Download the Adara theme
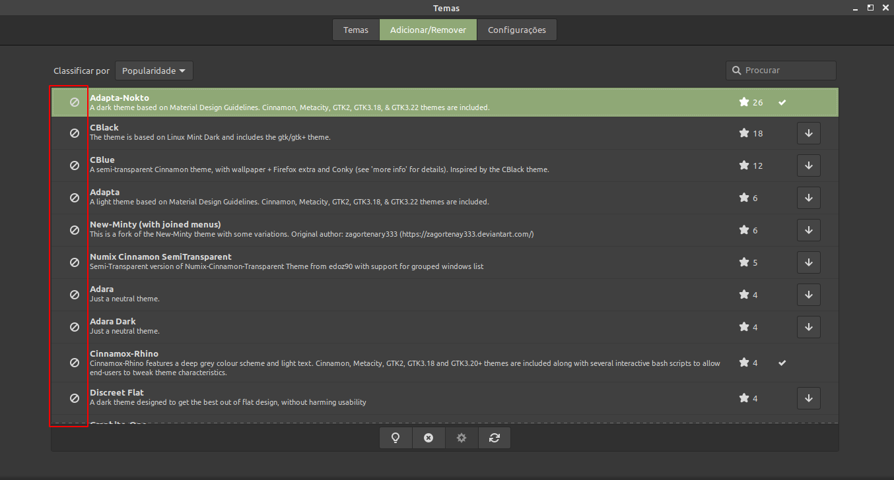 tap(809, 295)
